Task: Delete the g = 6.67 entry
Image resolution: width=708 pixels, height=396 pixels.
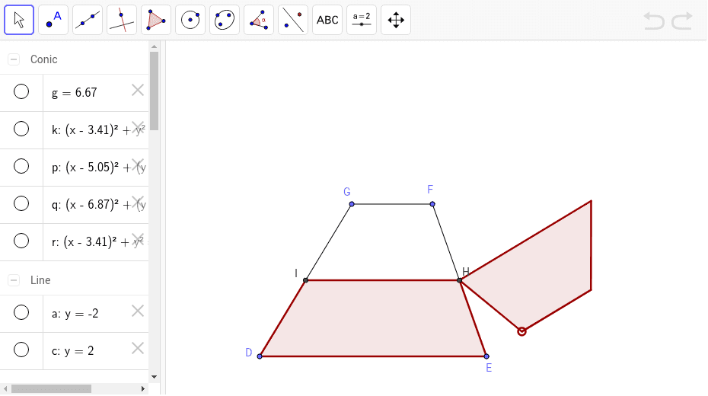Action: [x=138, y=91]
